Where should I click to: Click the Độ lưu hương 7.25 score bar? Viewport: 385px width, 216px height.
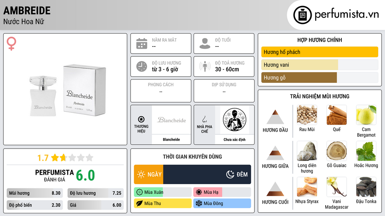[95, 193]
